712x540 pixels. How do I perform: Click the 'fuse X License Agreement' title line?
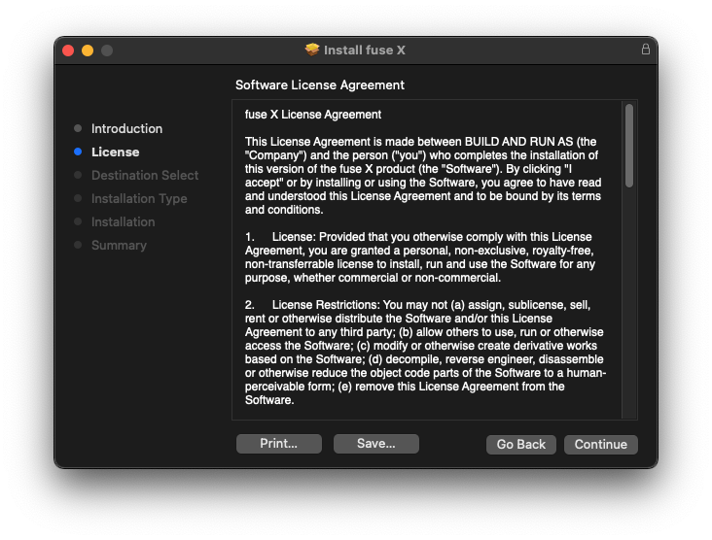[313, 115]
